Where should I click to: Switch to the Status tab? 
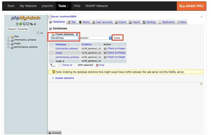click(x=84, y=22)
